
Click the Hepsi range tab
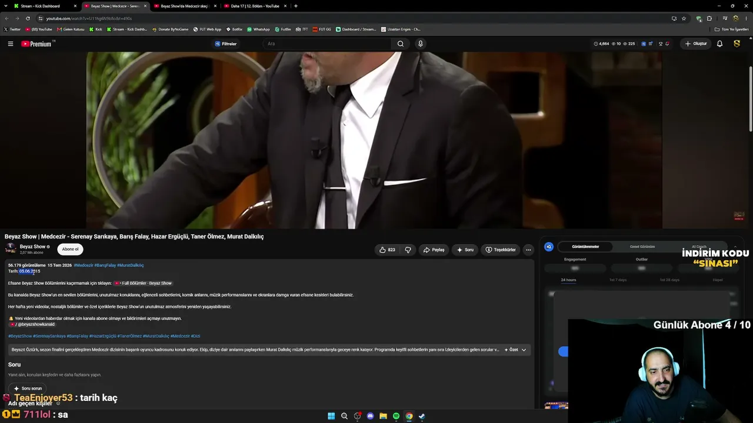click(x=718, y=280)
